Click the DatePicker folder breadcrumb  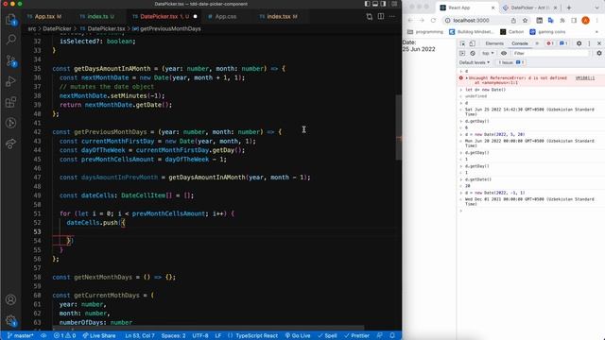click(x=57, y=29)
